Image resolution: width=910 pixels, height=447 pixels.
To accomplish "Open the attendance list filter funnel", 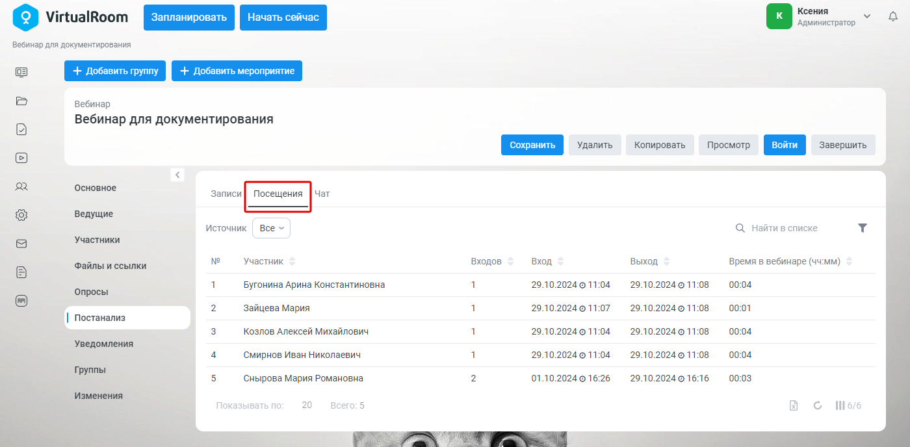I will tap(863, 228).
